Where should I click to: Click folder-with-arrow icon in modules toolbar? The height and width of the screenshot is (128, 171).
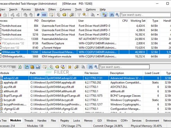pos(63,67)
